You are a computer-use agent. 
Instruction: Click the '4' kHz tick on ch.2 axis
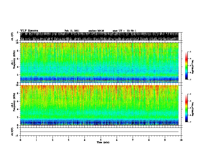[18, 109]
